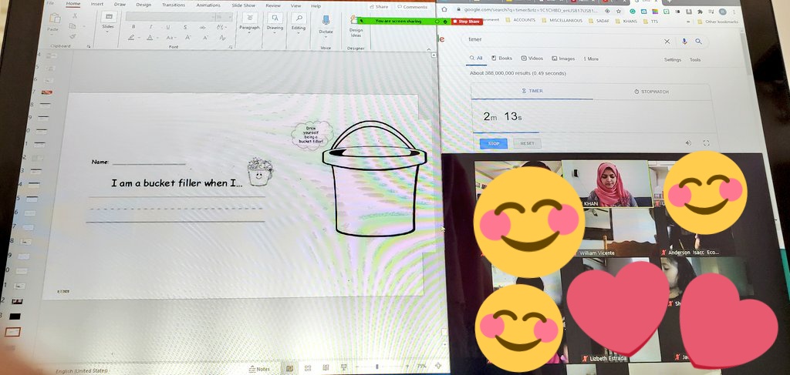This screenshot has height=375, width=790.
Task: Click the Increase Font Size icon
Action: (188, 38)
